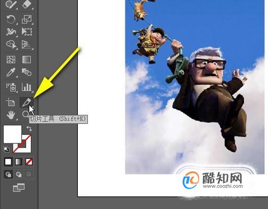Viewport: 268px width, 209px height.
Task: Select the Scale tool
Action: click(x=27, y=19)
